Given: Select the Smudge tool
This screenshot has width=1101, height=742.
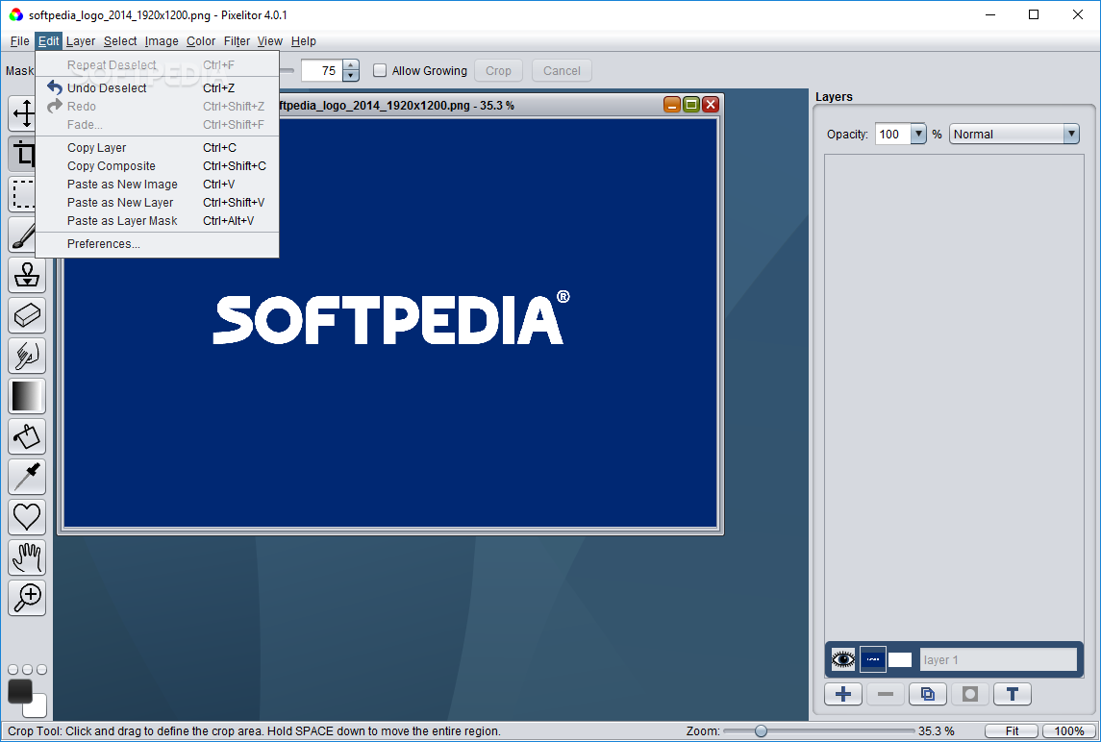Looking at the screenshot, I should [27, 356].
